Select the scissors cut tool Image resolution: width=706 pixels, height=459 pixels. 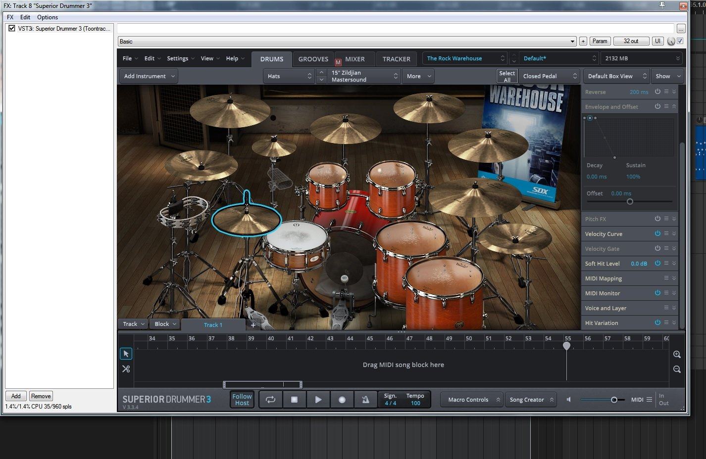pyautogui.click(x=126, y=369)
